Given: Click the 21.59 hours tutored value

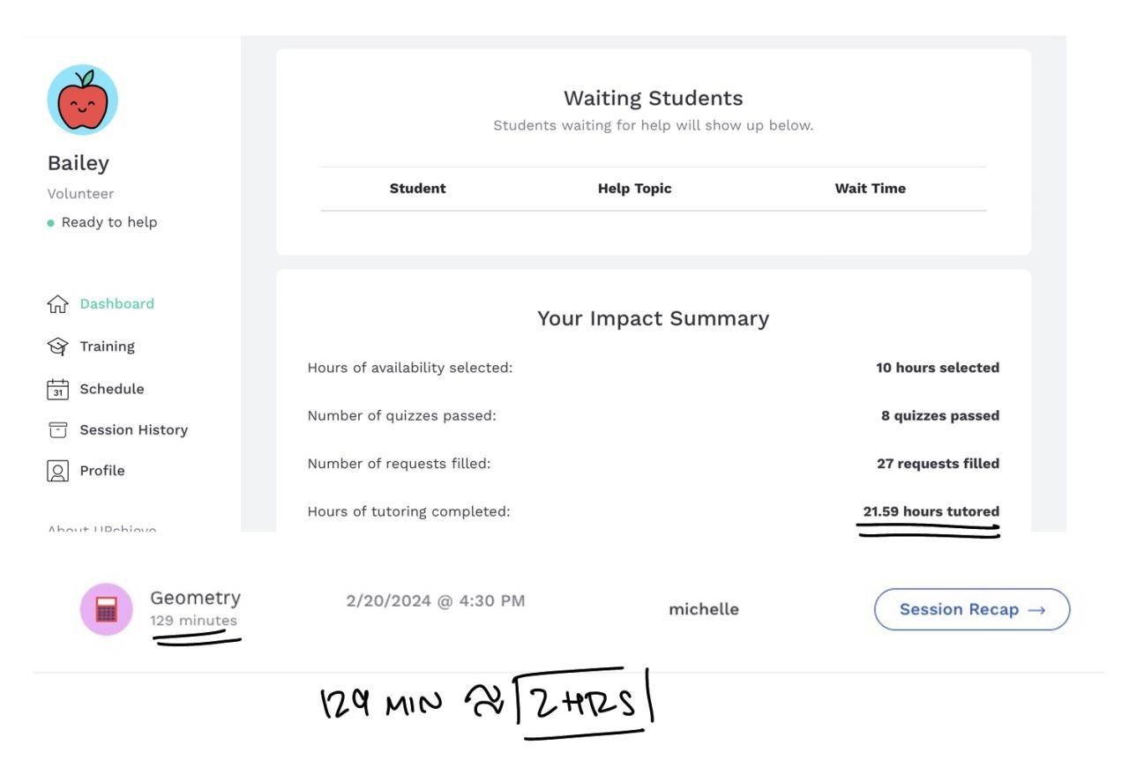Looking at the screenshot, I should coord(931,511).
